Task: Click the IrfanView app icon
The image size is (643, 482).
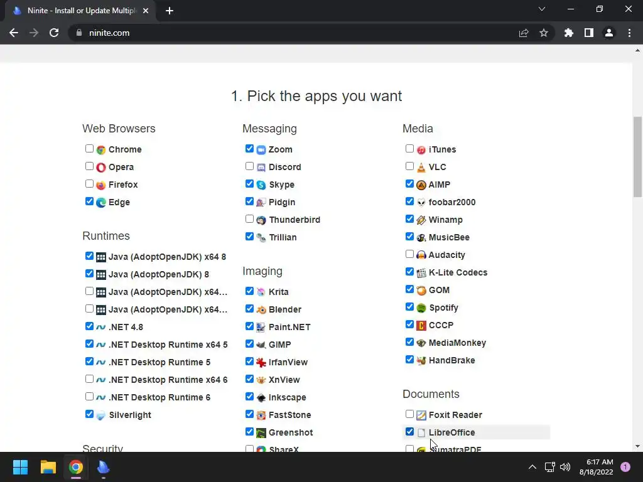Action: tap(261, 362)
